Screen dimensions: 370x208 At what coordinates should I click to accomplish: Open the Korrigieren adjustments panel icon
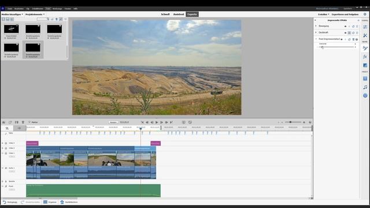[x=365, y=27]
